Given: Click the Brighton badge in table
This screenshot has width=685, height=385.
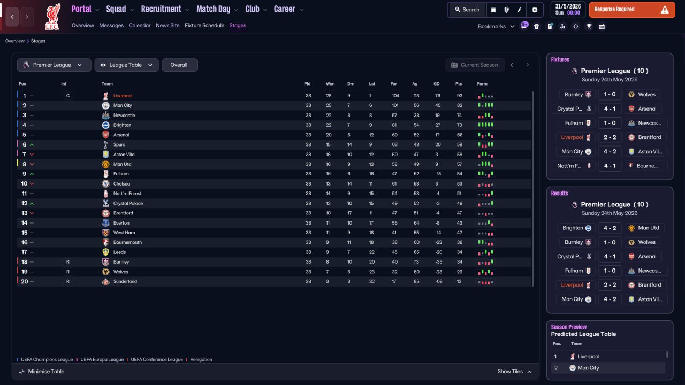Looking at the screenshot, I should (x=105, y=125).
